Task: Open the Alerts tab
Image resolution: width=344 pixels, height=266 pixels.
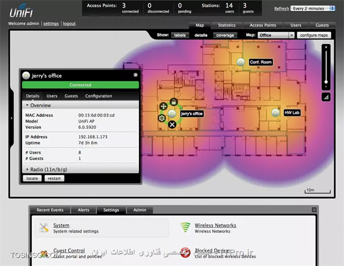Action: click(83, 210)
